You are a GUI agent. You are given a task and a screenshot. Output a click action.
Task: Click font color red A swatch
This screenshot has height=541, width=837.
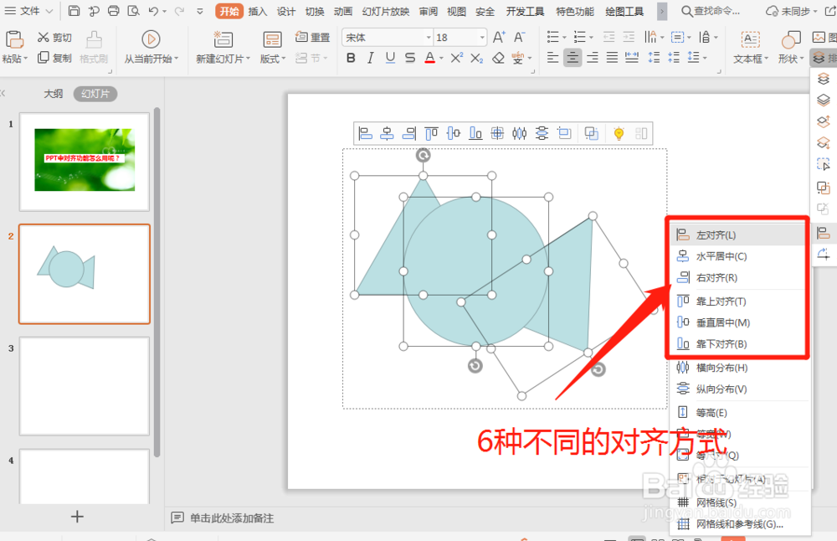[429, 58]
